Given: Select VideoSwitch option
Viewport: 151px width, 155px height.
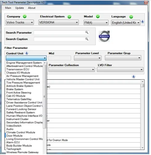Looking at the screenshot, I should point(24,126).
